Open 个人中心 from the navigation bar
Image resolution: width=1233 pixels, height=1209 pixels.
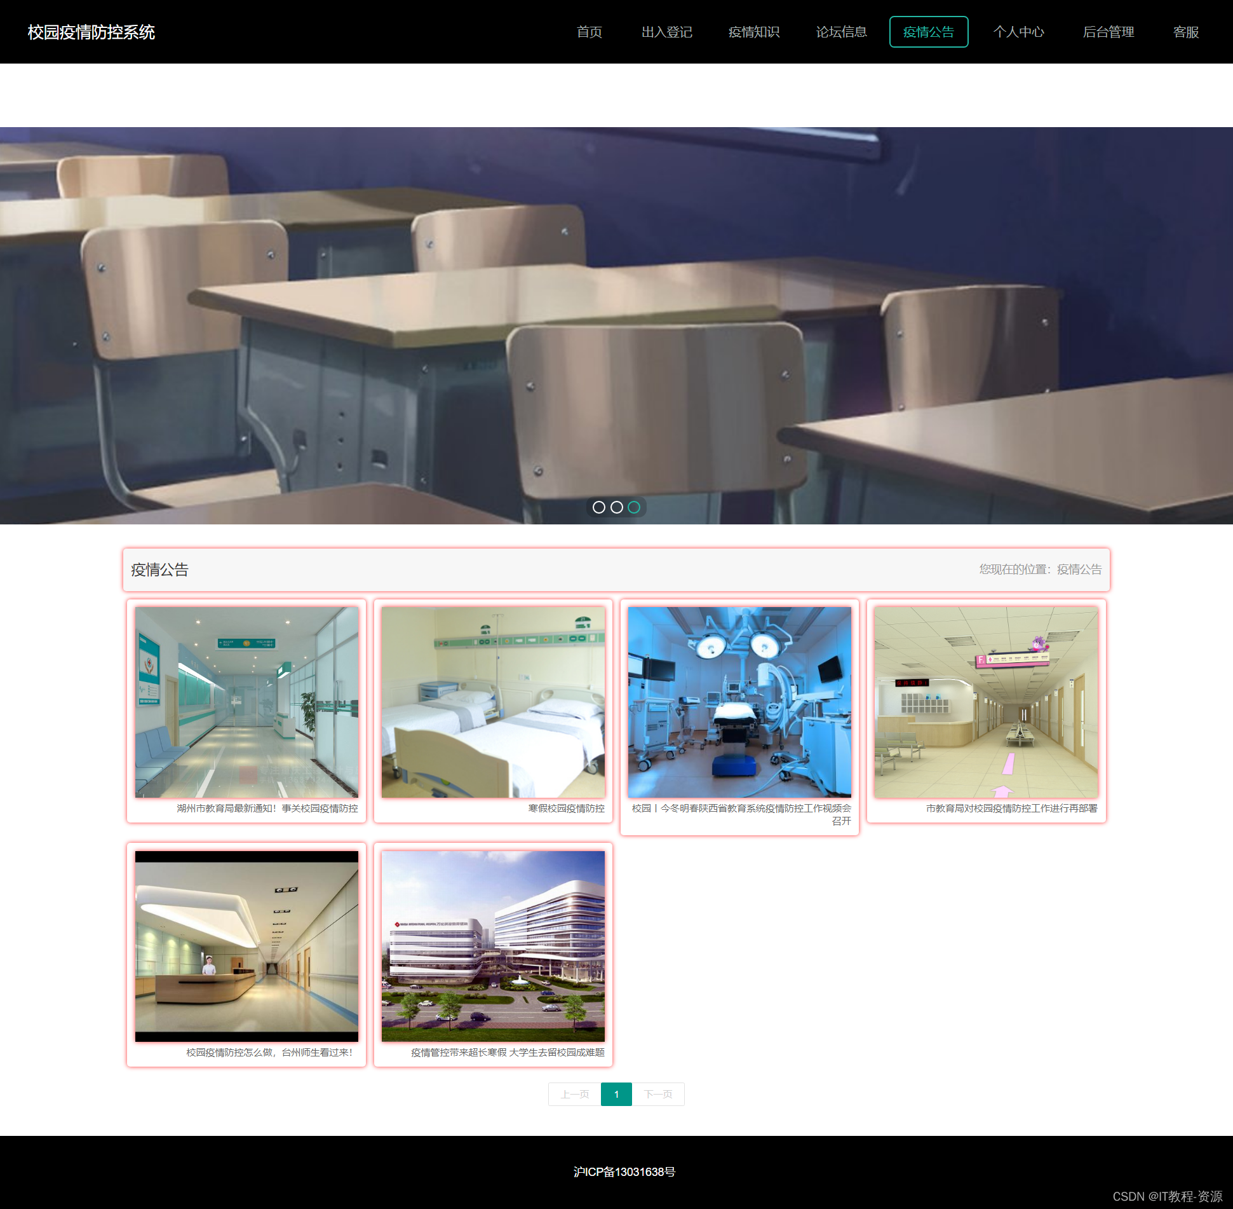(1018, 32)
